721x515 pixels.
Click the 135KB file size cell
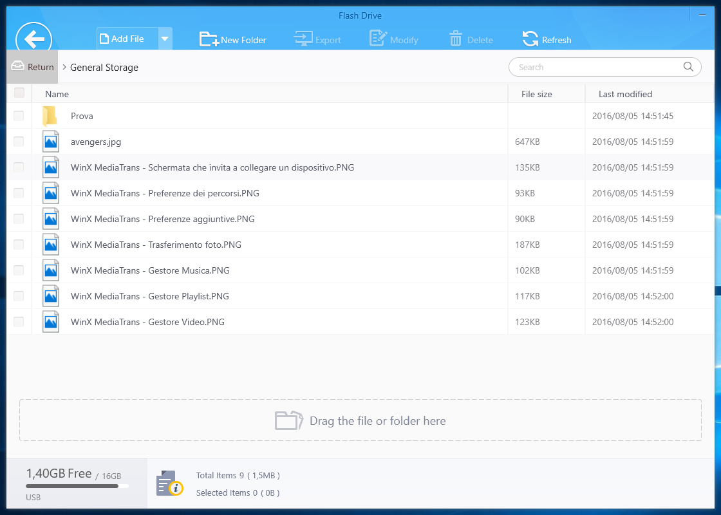point(527,167)
